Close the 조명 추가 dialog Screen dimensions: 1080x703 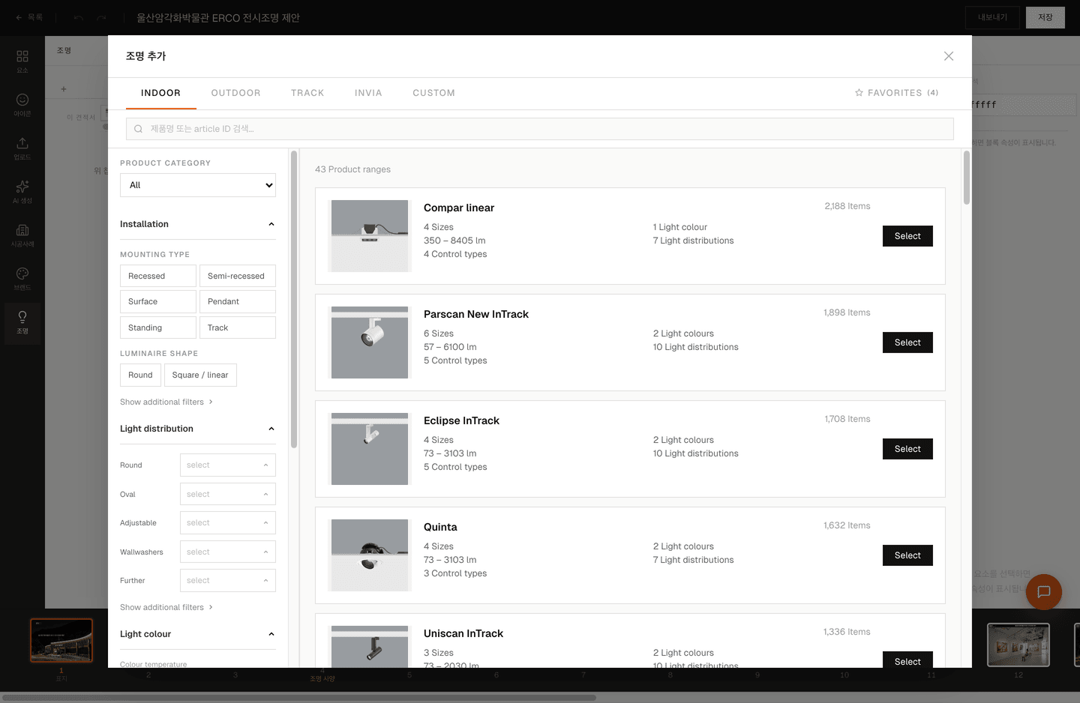[x=949, y=56]
